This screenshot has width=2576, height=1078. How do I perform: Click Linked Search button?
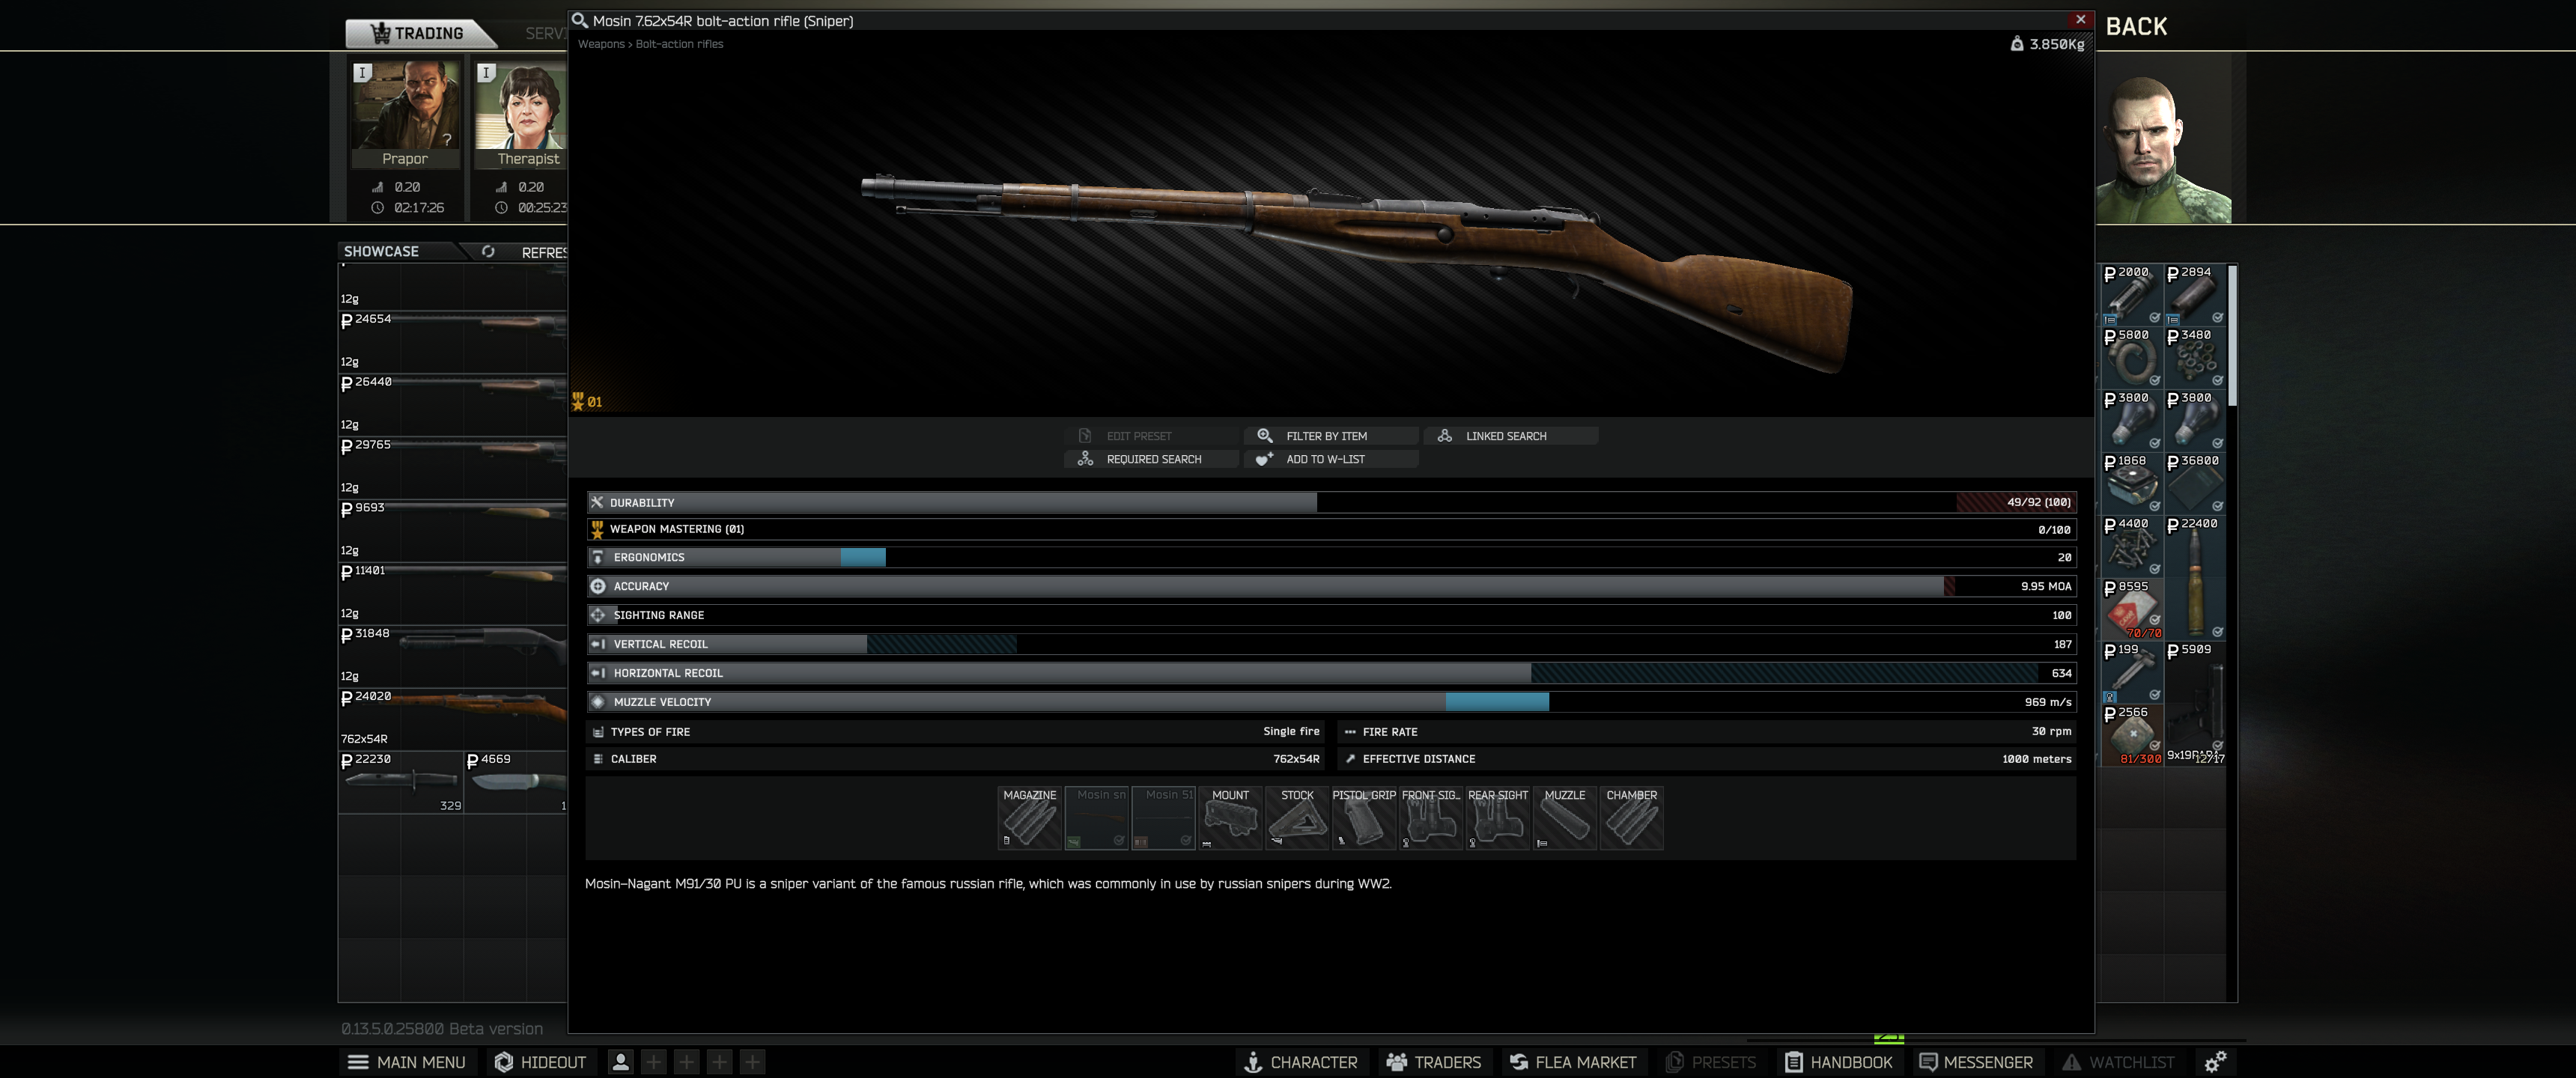pos(1505,436)
